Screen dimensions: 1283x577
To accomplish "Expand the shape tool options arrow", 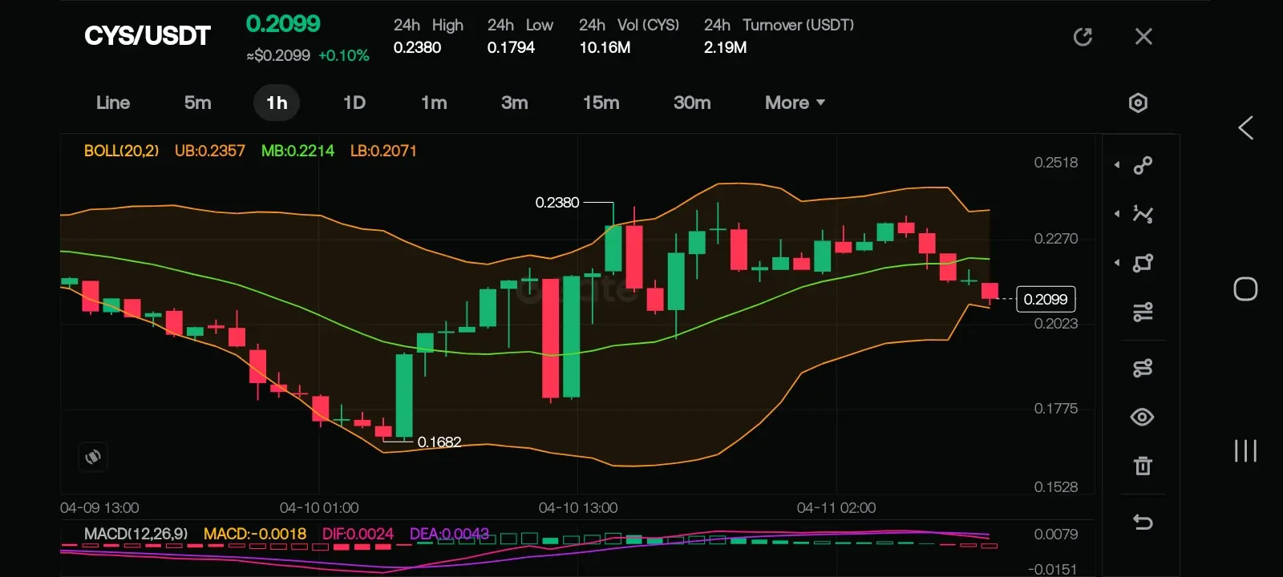I will tap(1117, 263).
